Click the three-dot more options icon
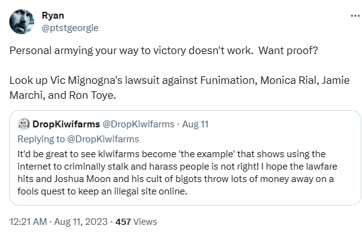Viewport: 362px width, 233px height. click(x=355, y=16)
